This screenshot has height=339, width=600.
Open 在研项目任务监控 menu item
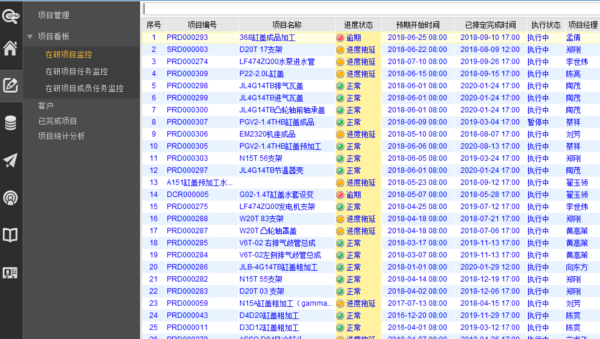77,72
